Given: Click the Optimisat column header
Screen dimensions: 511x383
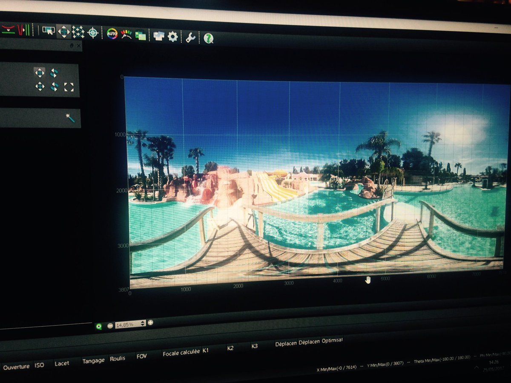Looking at the screenshot, I should click(332, 340).
